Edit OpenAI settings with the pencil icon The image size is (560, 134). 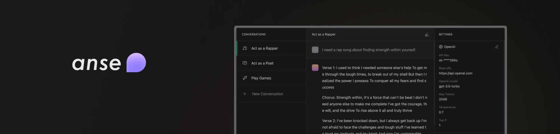(x=497, y=47)
